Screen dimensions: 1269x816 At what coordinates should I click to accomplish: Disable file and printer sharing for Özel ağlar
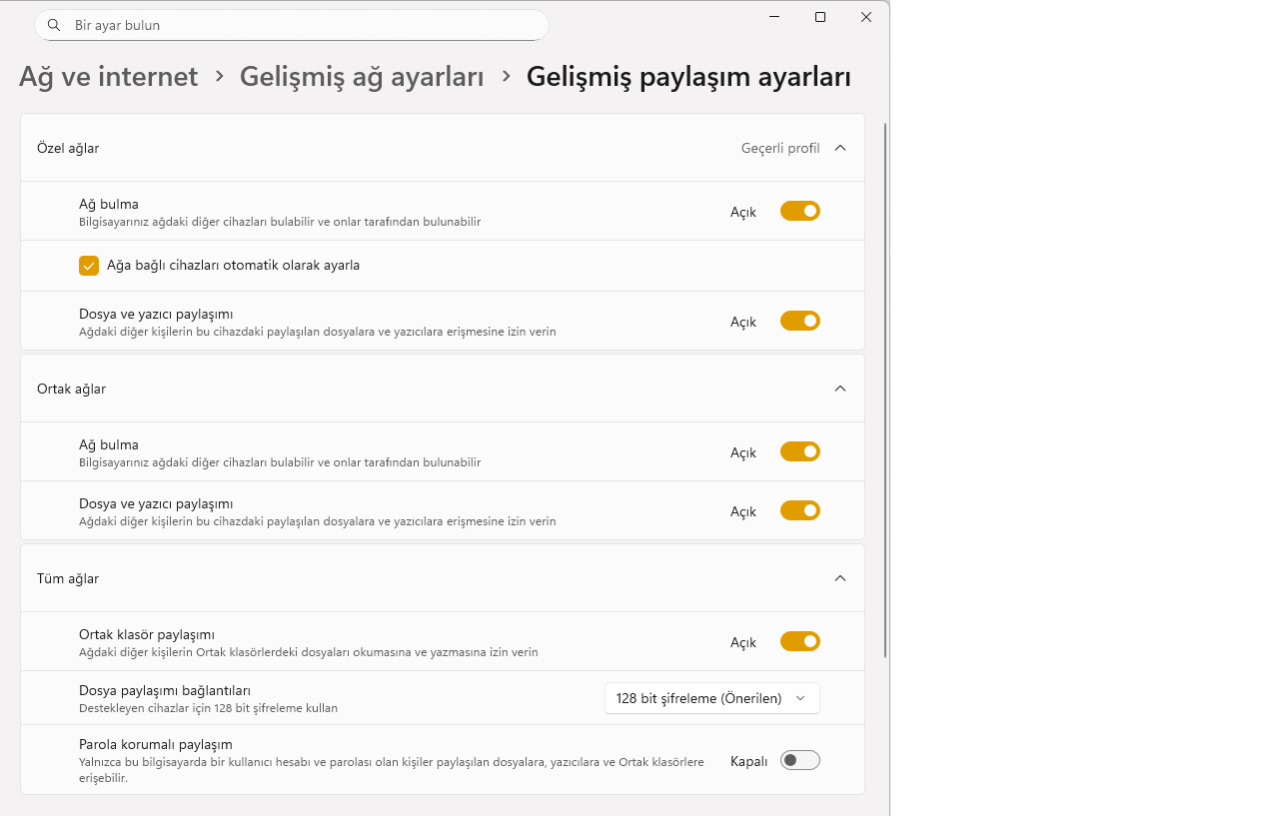click(799, 321)
